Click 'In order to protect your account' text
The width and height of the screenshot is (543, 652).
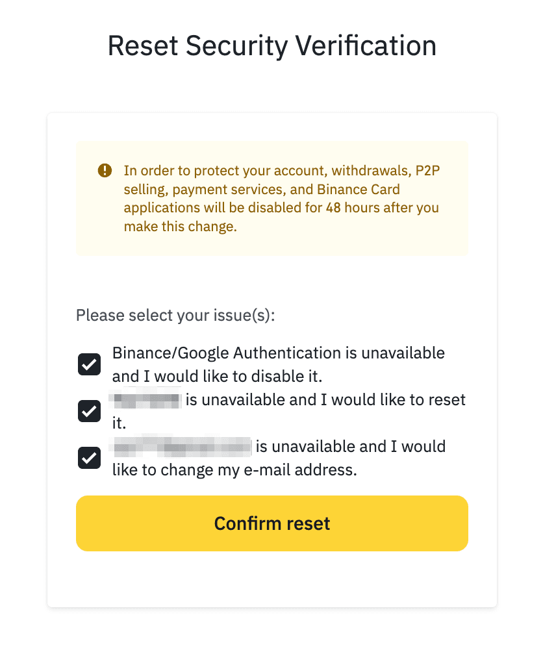click(225, 171)
